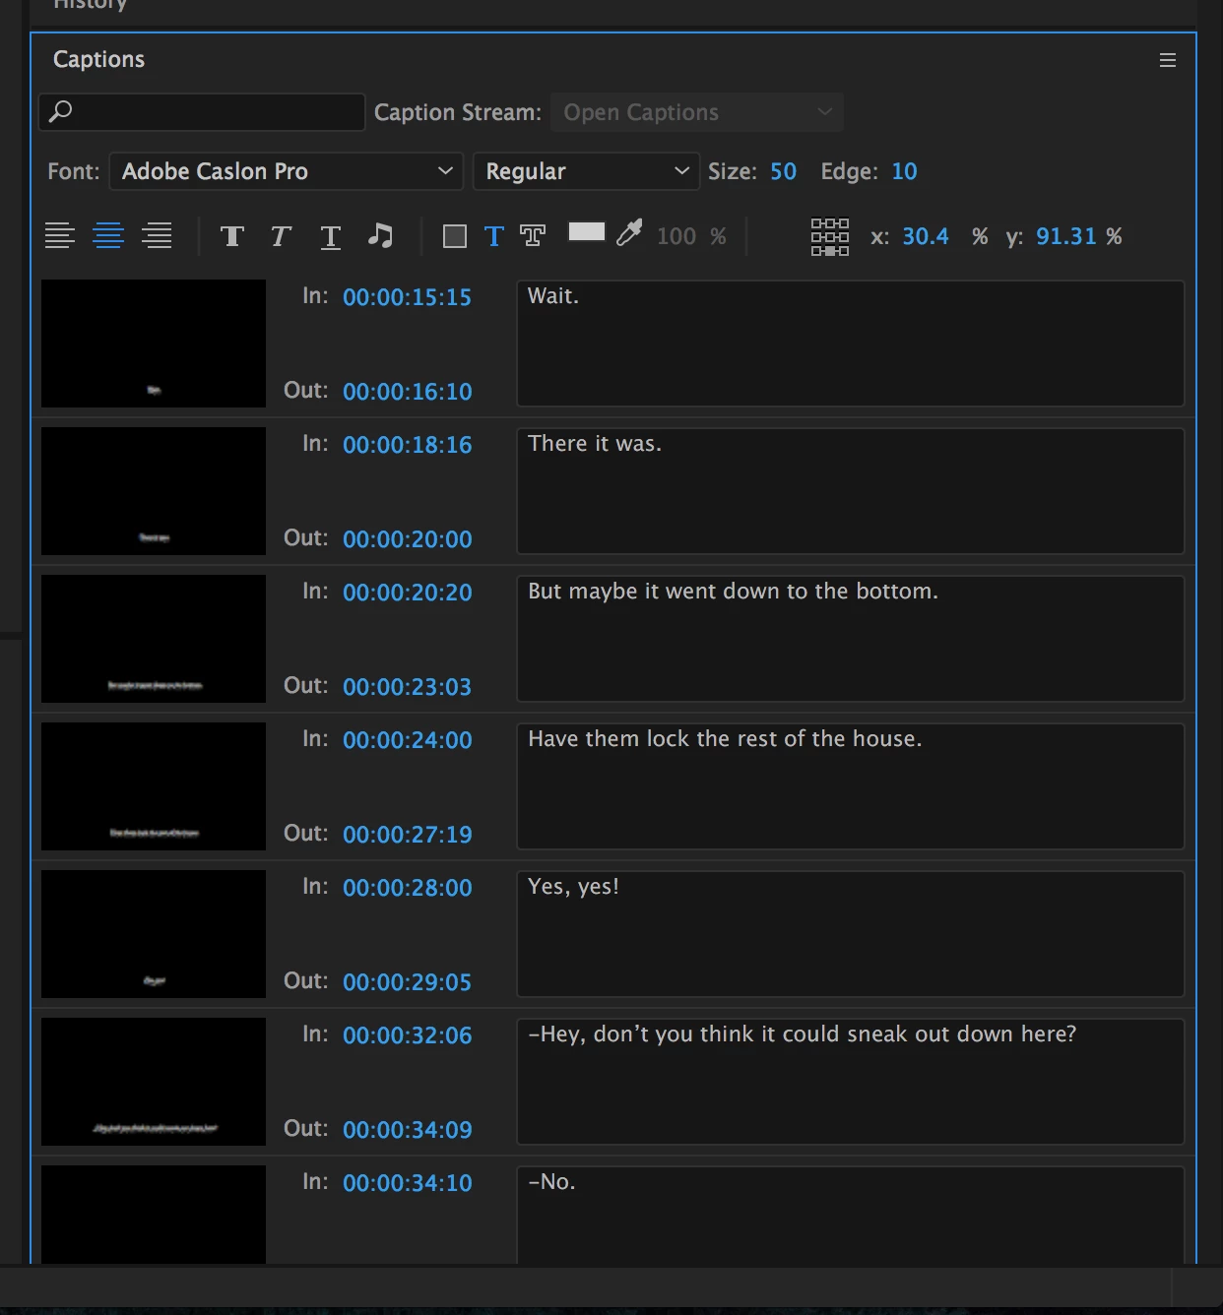Select the text color option
The width and height of the screenshot is (1223, 1315).
[x=494, y=236]
